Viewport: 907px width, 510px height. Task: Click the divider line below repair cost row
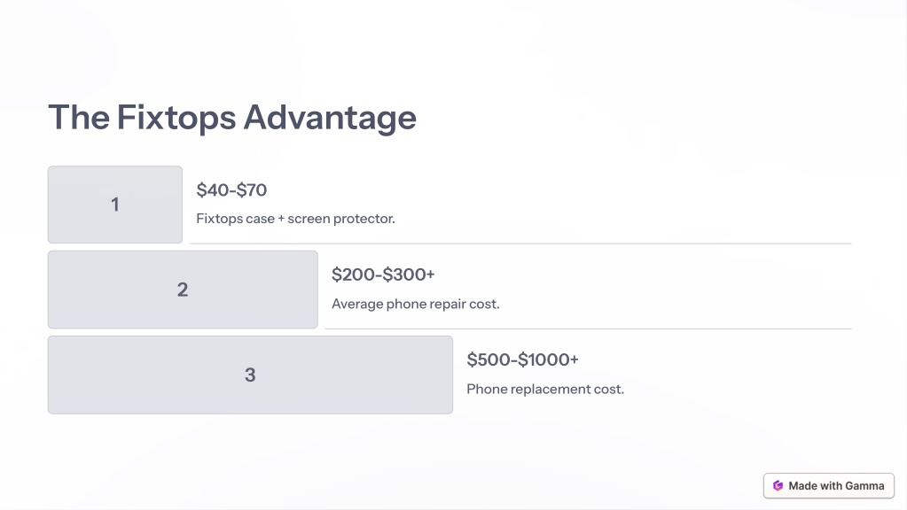click(x=589, y=328)
